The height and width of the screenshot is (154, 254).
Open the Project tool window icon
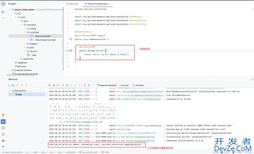click(x=3, y=4)
